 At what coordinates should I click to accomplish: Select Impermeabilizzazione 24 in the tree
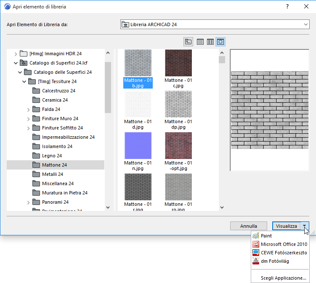68,137
